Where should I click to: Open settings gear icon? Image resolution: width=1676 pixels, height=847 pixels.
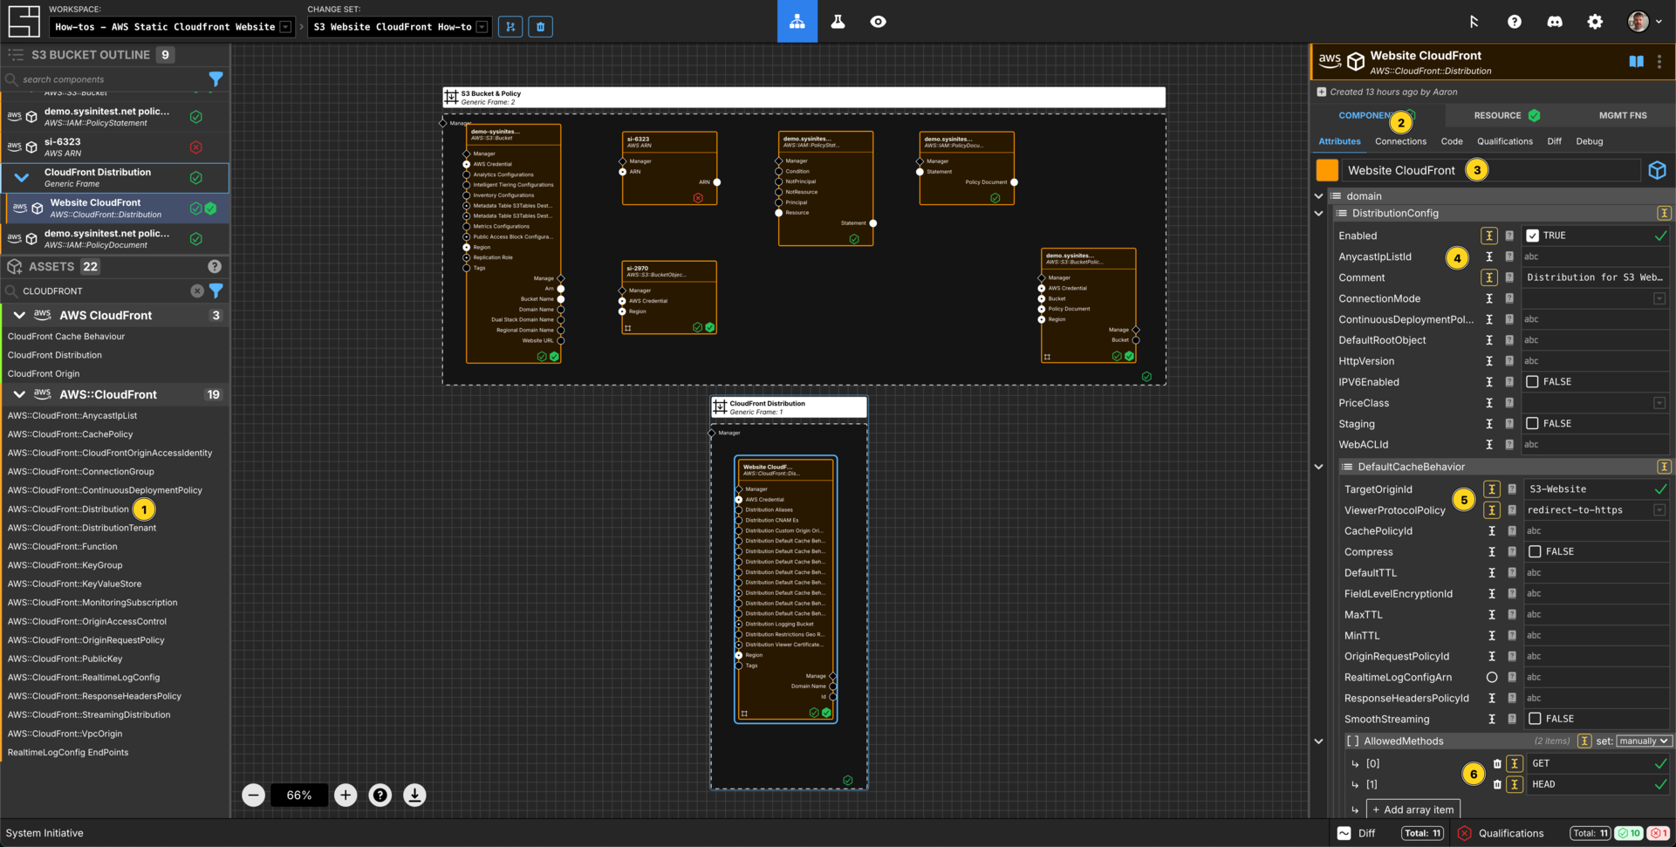point(1595,22)
